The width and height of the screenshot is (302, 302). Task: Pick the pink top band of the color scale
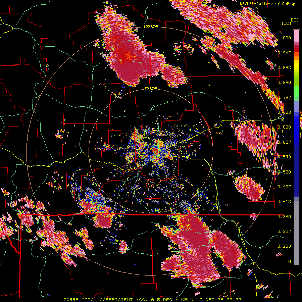click(x=296, y=36)
